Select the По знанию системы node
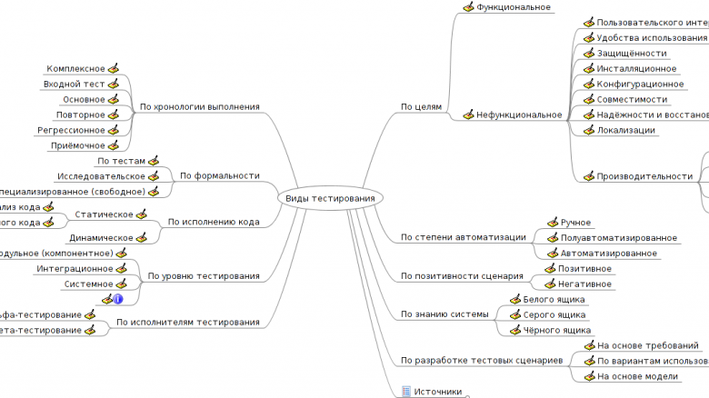Viewport: 709px width, 398px height. tap(445, 314)
